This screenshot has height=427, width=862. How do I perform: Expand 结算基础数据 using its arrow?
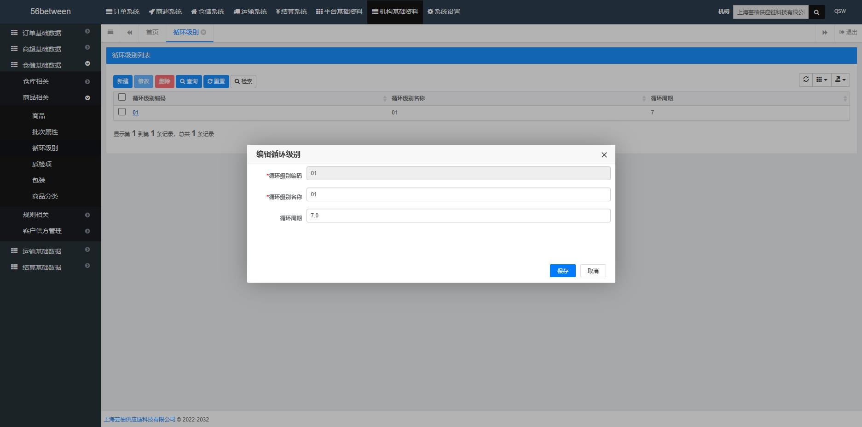pyautogui.click(x=87, y=266)
